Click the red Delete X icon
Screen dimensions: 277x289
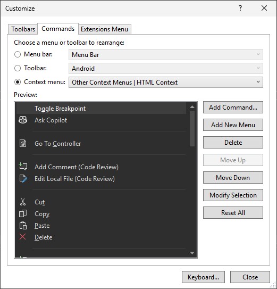pyautogui.click(x=22, y=237)
